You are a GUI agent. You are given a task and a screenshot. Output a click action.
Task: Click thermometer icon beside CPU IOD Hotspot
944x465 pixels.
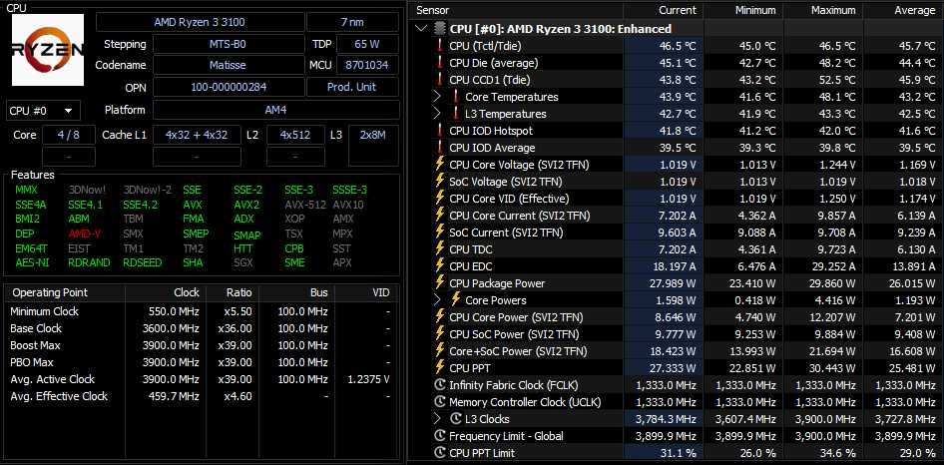(x=440, y=130)
